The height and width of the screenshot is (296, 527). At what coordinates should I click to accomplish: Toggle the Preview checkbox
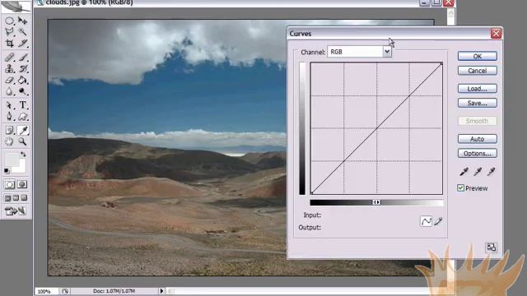[460, 188]
